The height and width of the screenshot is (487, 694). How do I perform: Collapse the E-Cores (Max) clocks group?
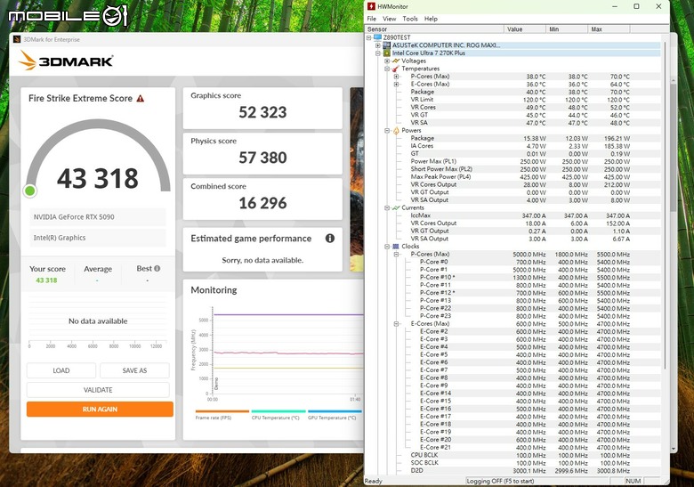click(x=396, y=324)
